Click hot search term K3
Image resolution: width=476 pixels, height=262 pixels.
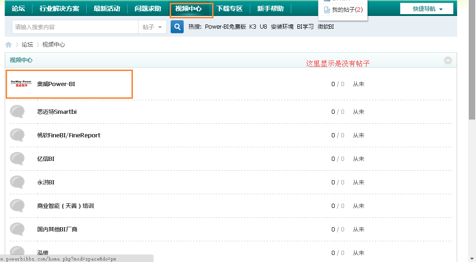point(253,27)
